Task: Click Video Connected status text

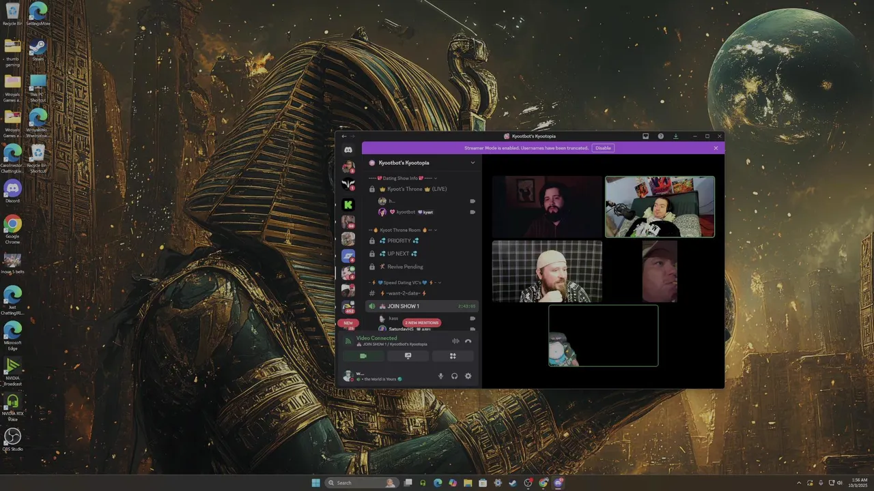Action: click(376, 338)
